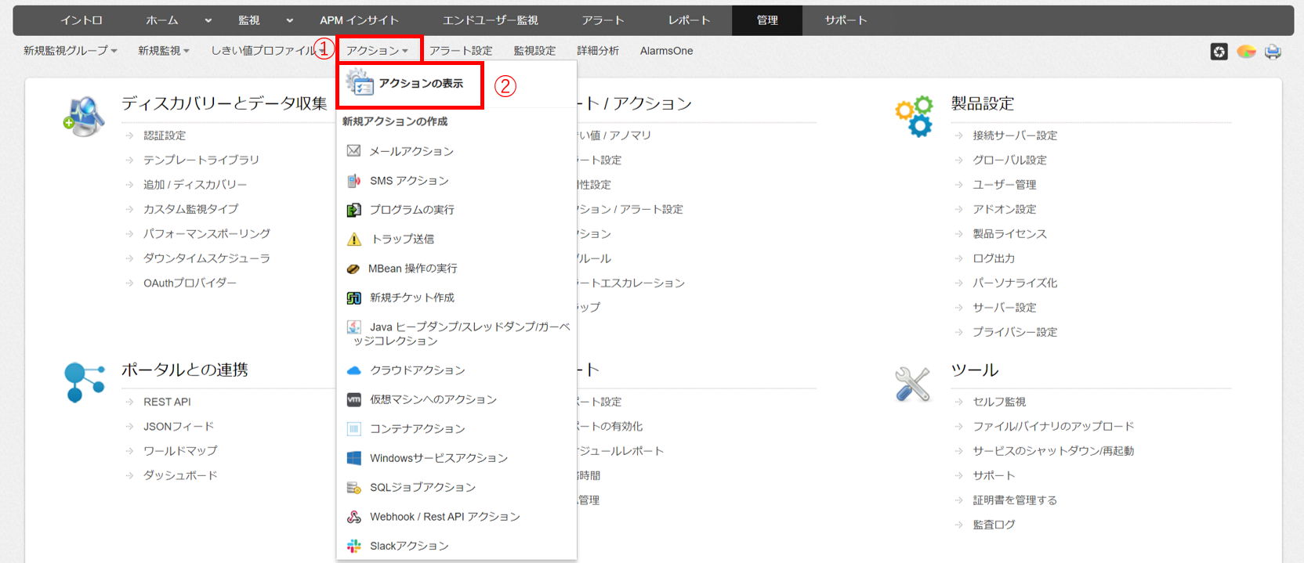Click the Java heap dump icon
Image resolution: width=1304 pixels, height=563 pixels.
tap(353, 327)
